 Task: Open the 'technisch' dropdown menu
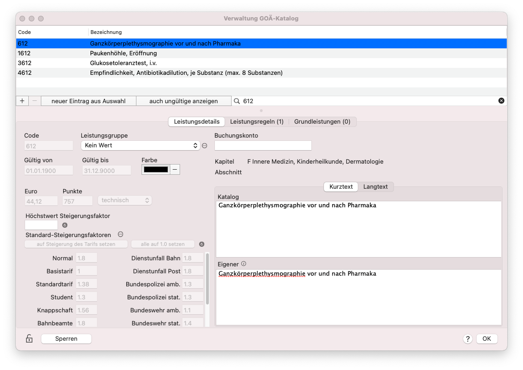[125, 200]
